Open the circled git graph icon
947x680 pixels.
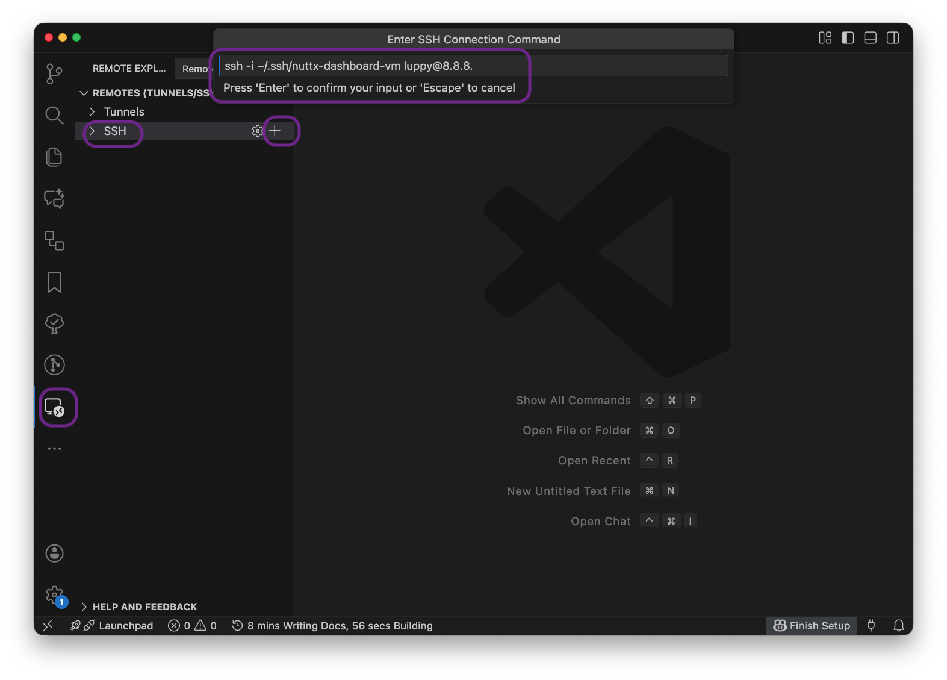pyautogui.click(x=54, y=365)
